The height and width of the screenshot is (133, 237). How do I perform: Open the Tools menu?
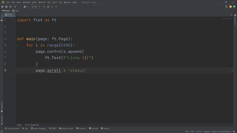54,3
